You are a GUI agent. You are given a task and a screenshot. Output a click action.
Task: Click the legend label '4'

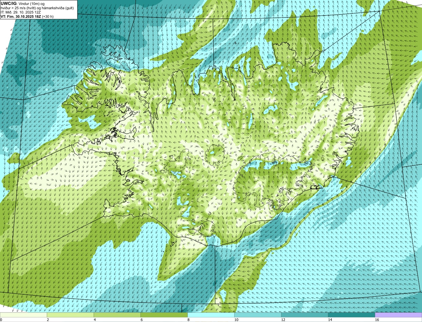point(95,320)
